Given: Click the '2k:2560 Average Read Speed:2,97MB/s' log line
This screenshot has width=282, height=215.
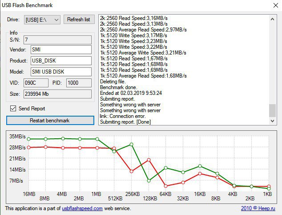Looking at the screenshot, I should coord(143,30).
